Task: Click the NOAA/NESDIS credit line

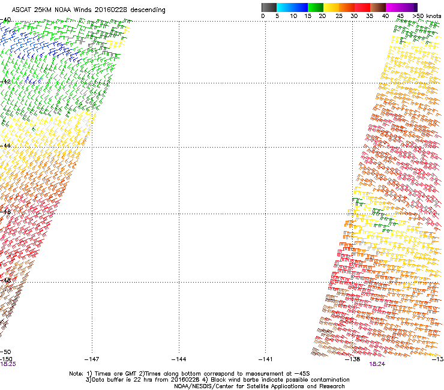Action: [259, 386]
